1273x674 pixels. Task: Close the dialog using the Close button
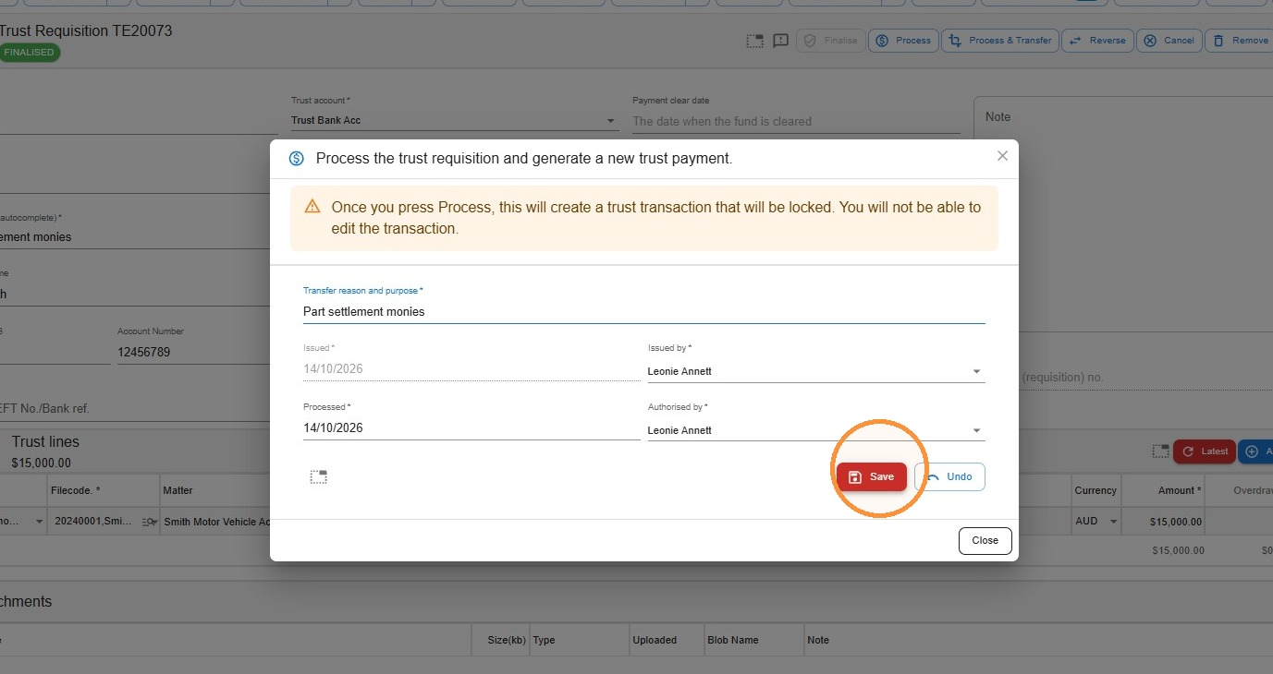tap(985, 540)
